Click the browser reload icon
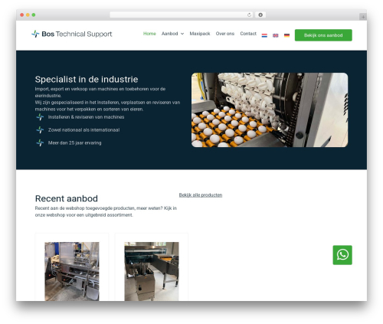 tap(249, 15)
